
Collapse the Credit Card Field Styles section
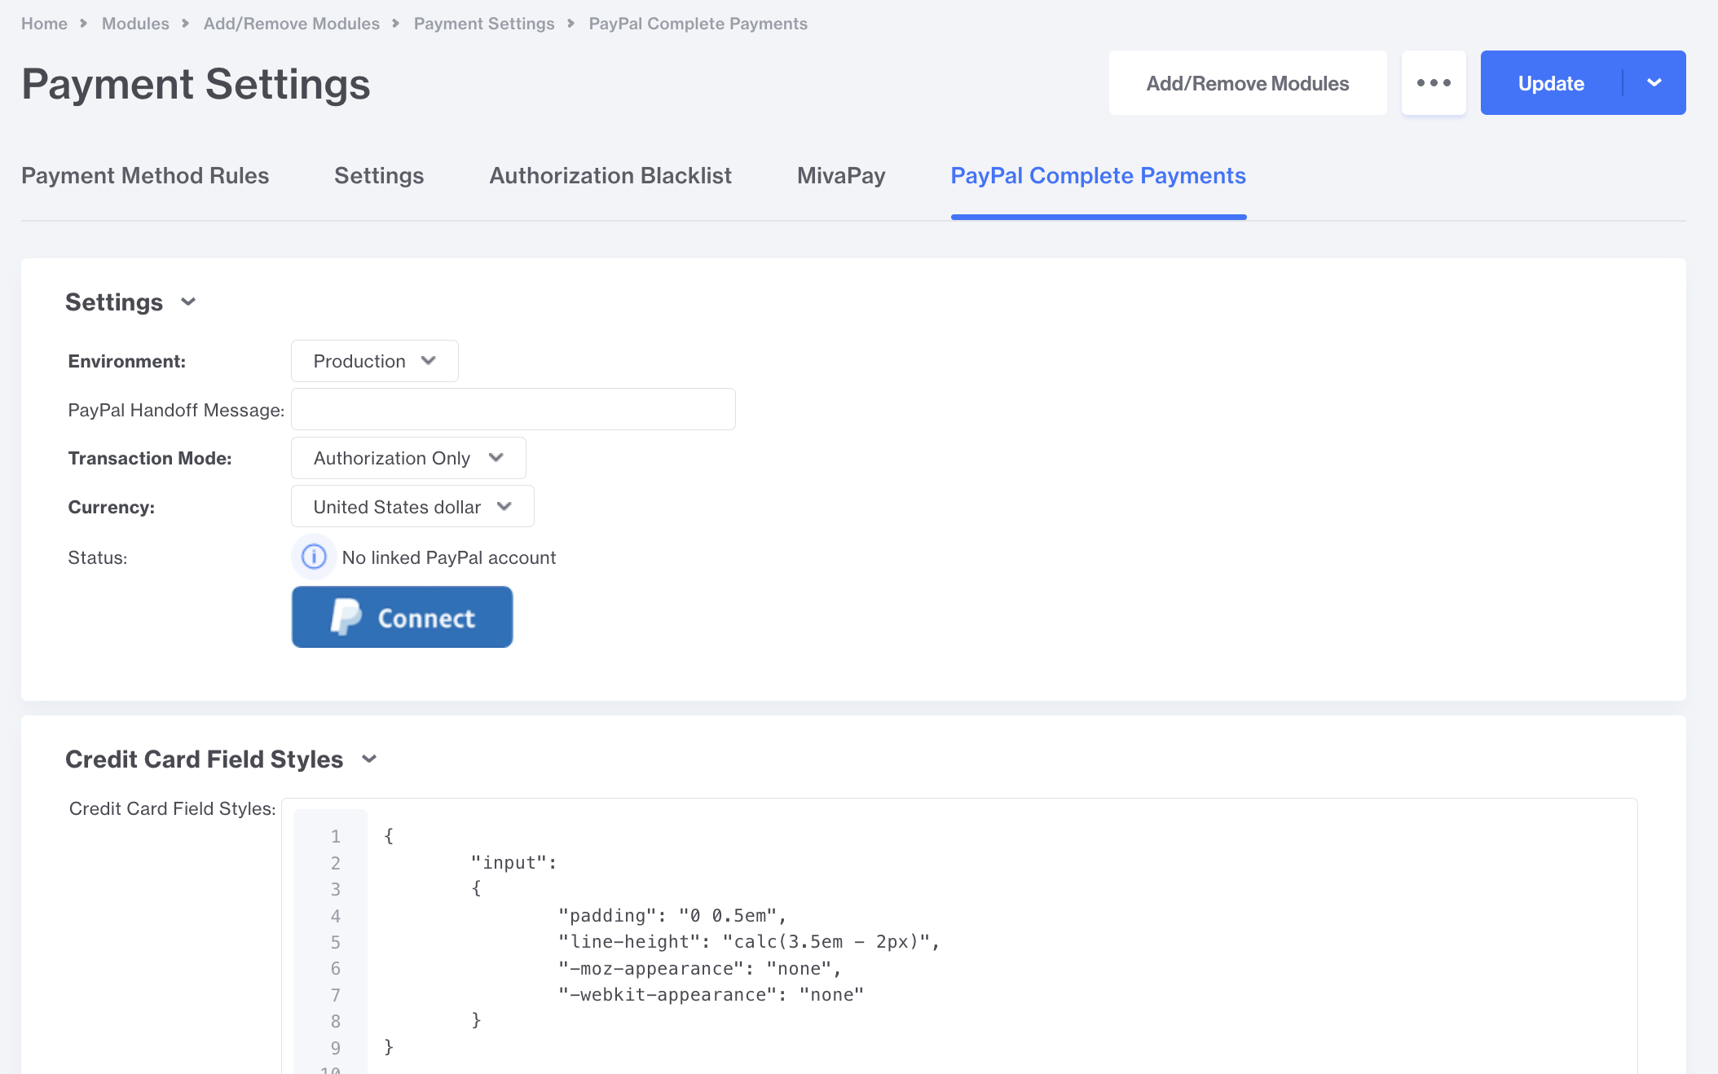coord(369,759)
